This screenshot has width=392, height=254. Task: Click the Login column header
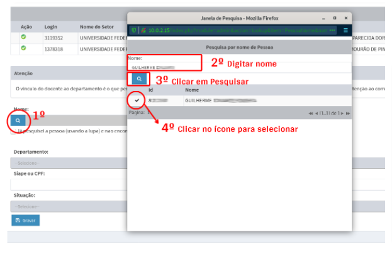[x=51, y=28]
